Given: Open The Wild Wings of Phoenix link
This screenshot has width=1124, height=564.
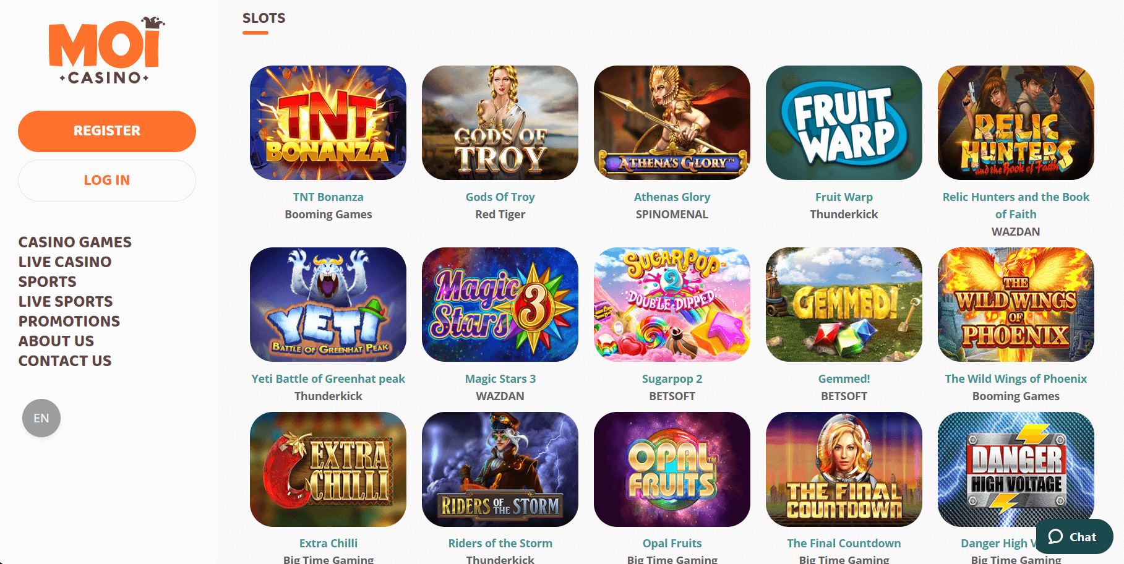Looking at the screenshot, I should click(1016, 378).
